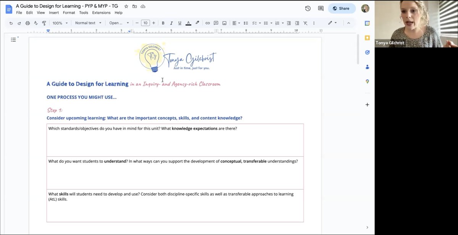
Task: Get add-ons with the plus icon
Action: (367, 105)
